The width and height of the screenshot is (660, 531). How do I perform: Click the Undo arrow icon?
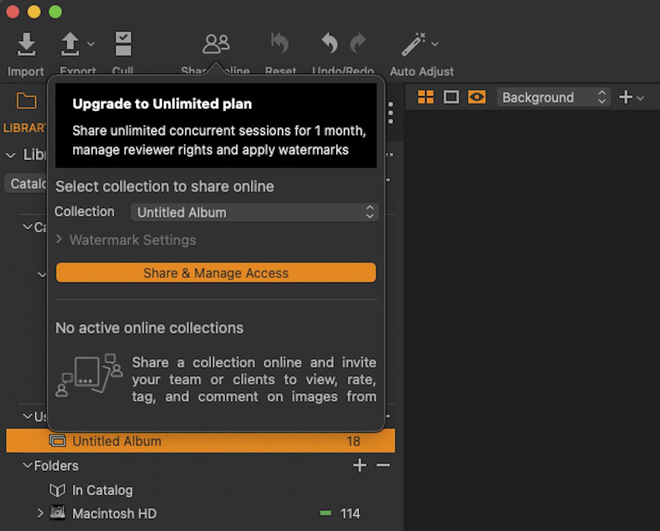point(328,43)
